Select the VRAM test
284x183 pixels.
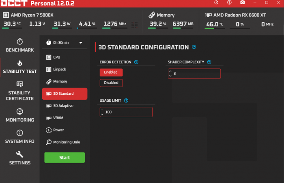65,118
